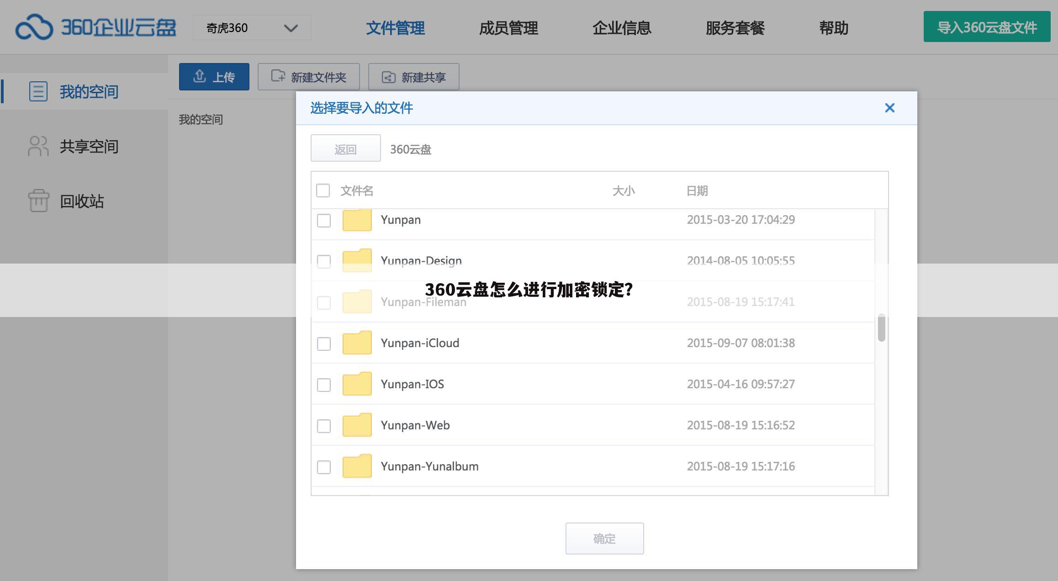The image size is (1058, 581).
Task: Click the Yunpan-iCloud folder icon
Action: 357,343
